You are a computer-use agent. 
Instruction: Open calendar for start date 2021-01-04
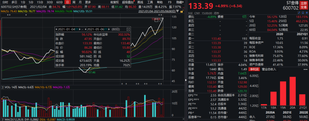click(77, 29)
